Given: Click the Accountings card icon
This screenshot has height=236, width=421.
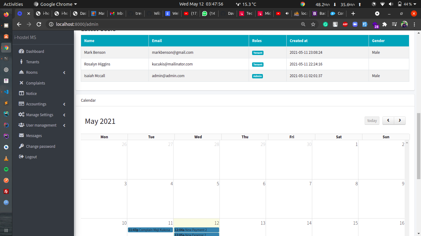Looking at the screenshot, I should (21, 104).
